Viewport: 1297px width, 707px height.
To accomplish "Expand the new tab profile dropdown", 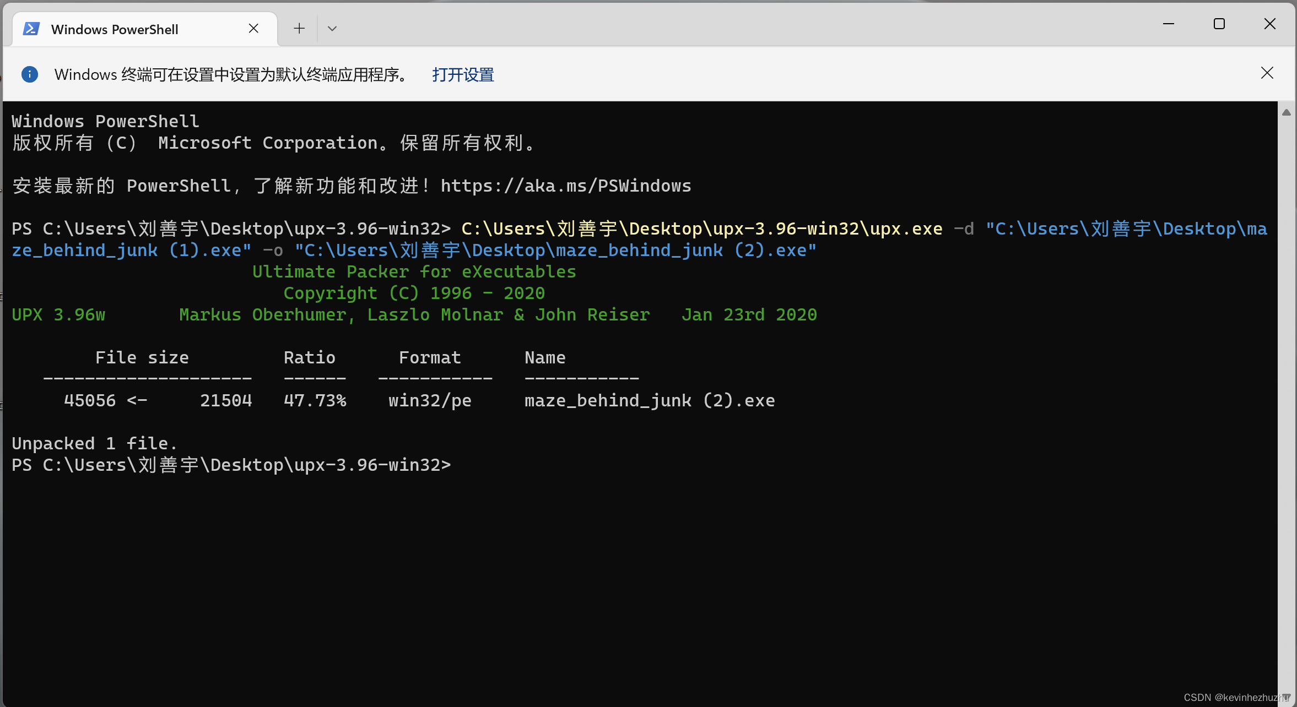I will (x=332, y=29).
